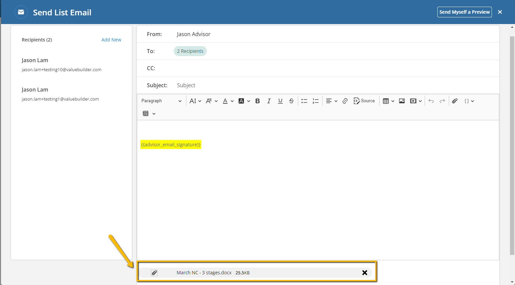
Task: Toggle bold formatting in editor toolbar
Action: [257, 101]
